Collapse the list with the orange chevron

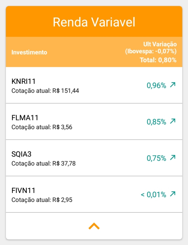point(94,226)
